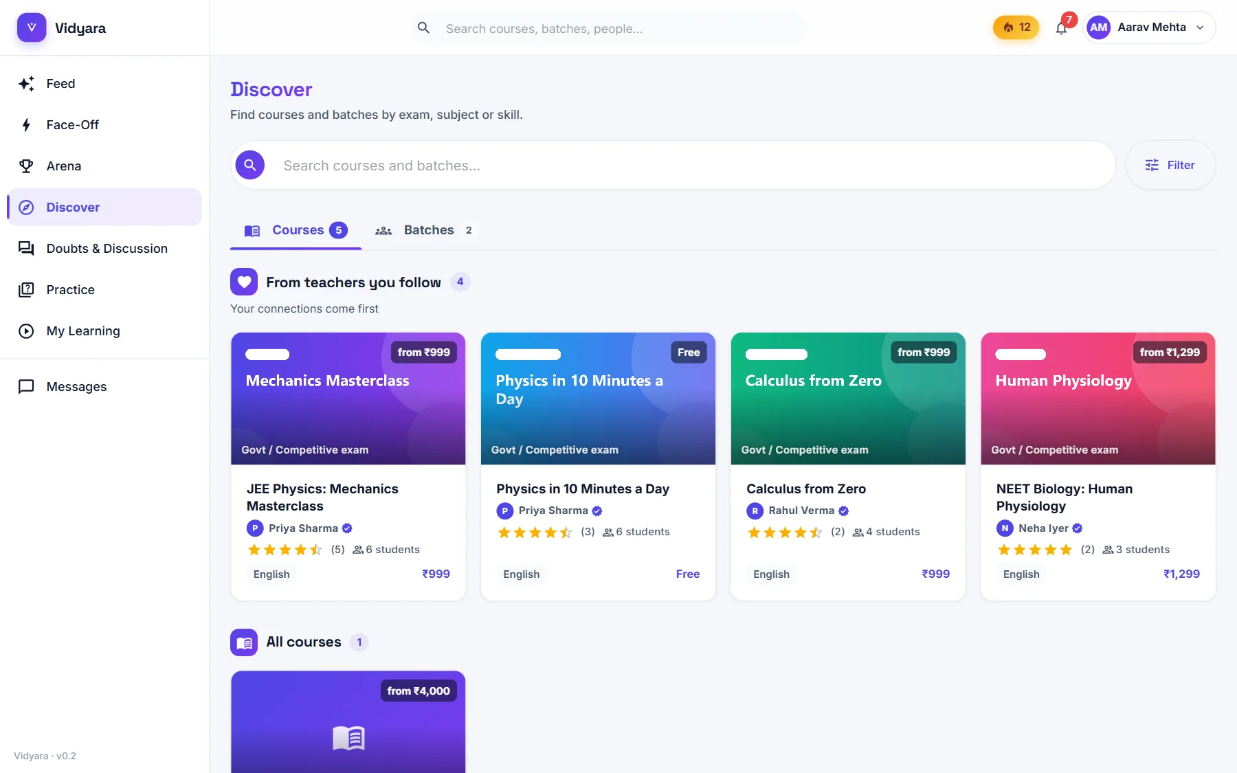This screenshot has height=773, width=1237.
Task: Open the Practice quiz icon
Action: click(x=26, y=290)
